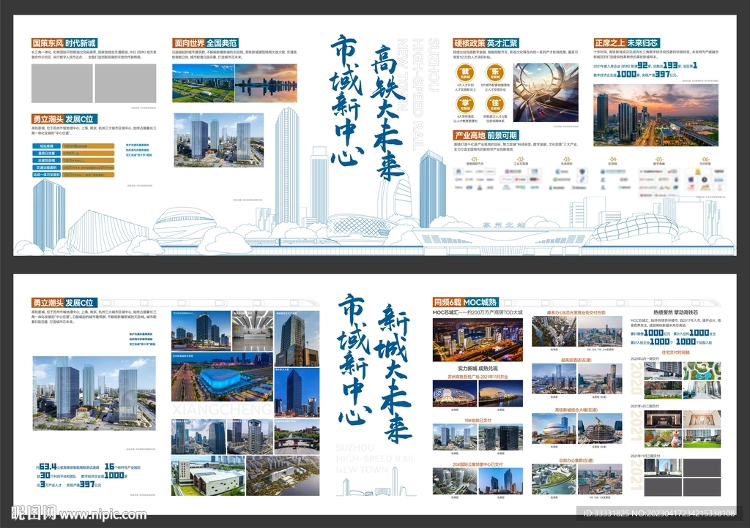This screenshot has height=528, width=750.
Task: Select the '同频6载 MOC城熟' heading banner
Action: (465, 302)
